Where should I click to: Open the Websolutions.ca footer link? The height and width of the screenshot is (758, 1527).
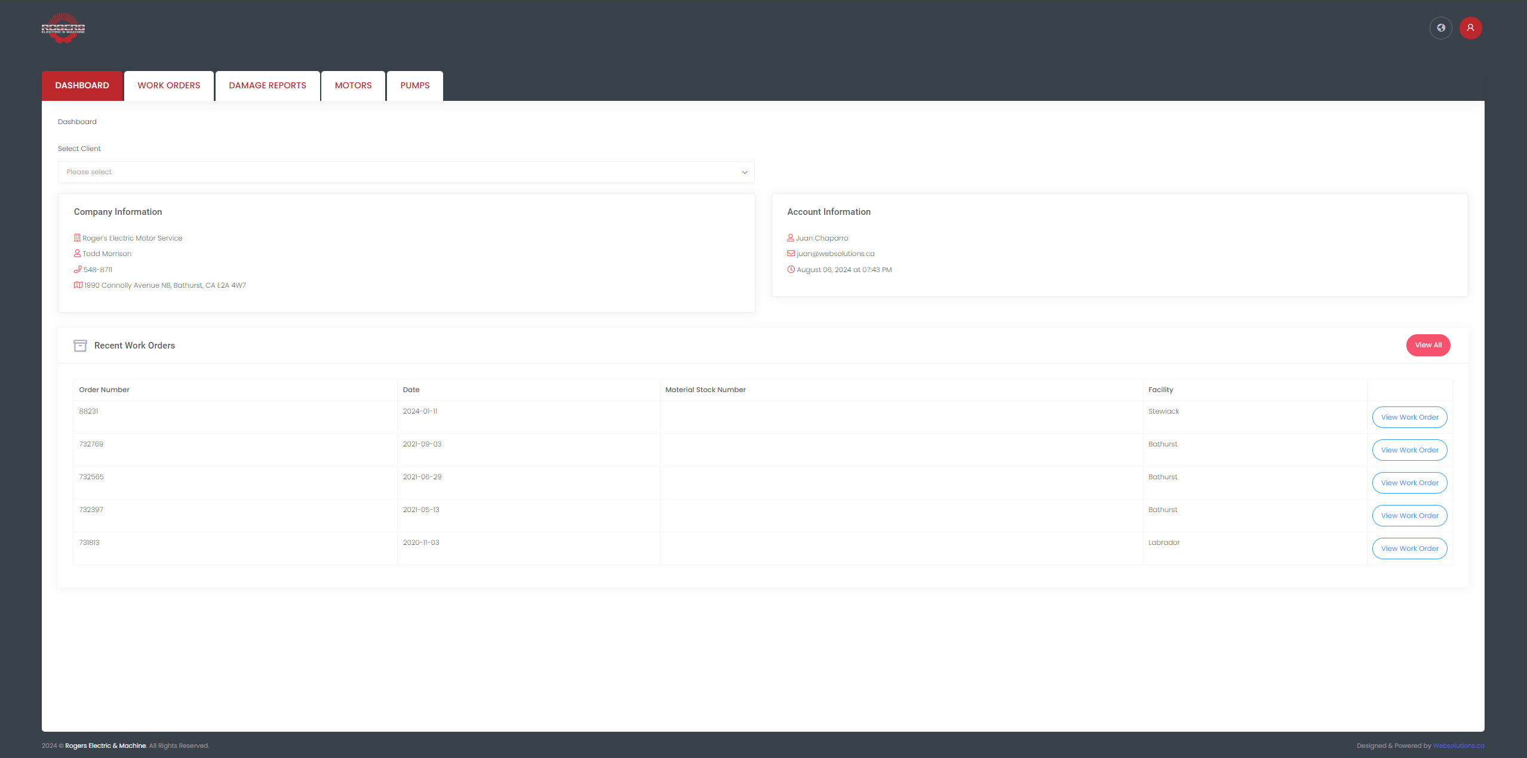click(x=1458, y=746)
